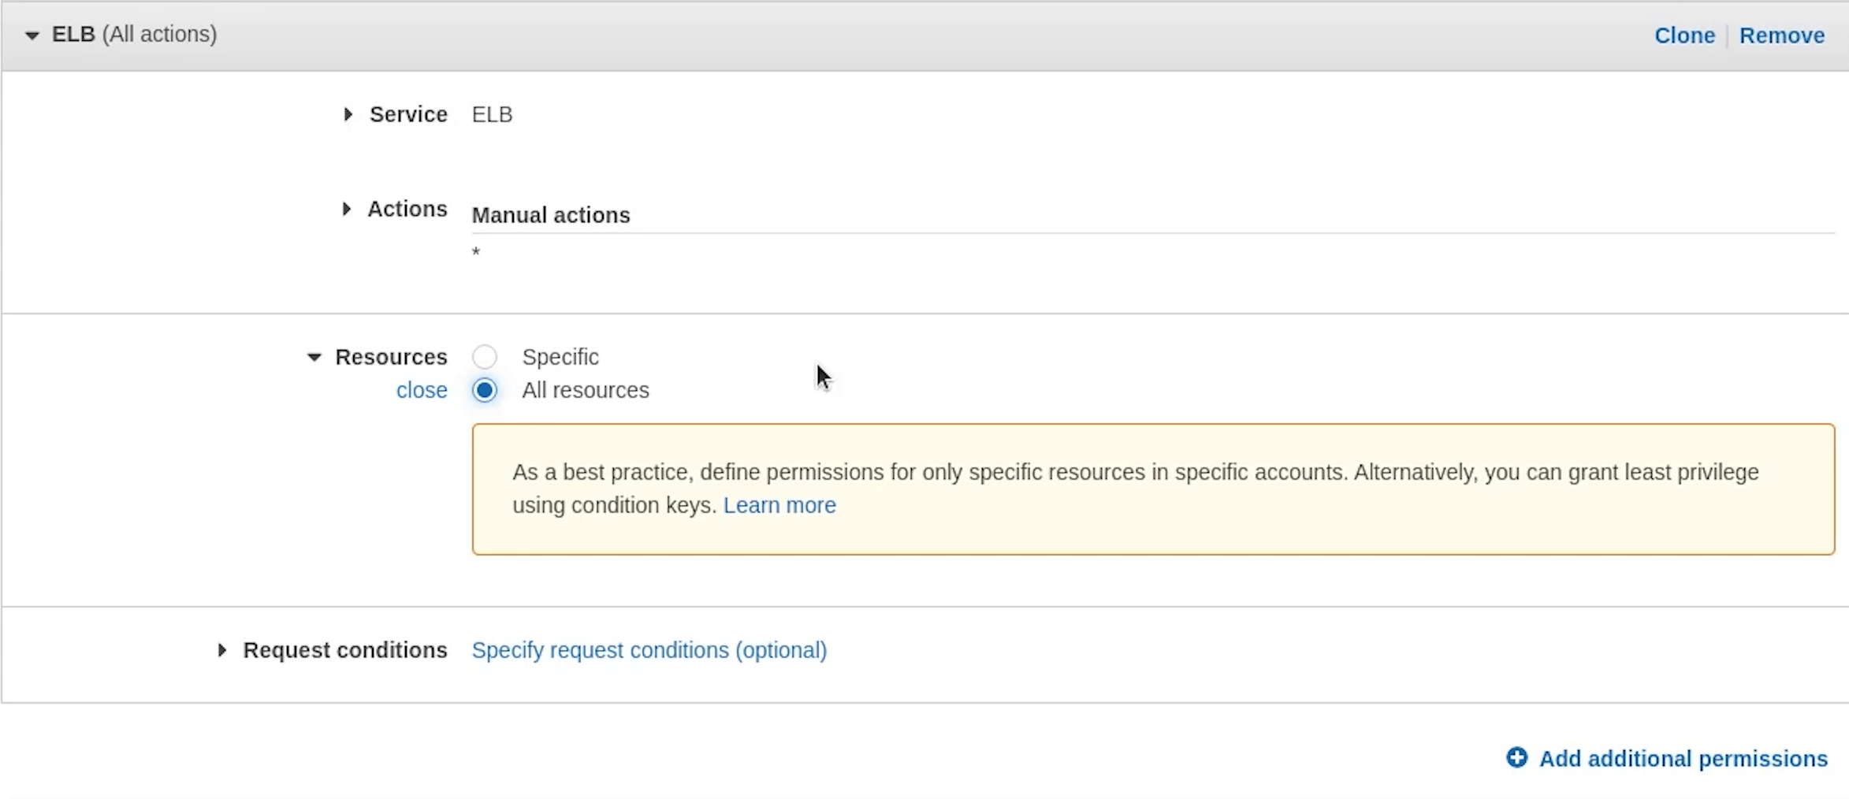Open the Learn more link
1849x799 pixels.
(x=779, y=505)
